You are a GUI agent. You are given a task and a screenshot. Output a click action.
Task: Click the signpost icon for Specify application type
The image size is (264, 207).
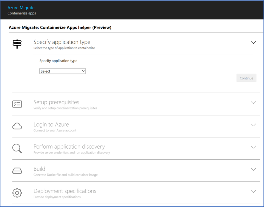[x=17, y=44]
